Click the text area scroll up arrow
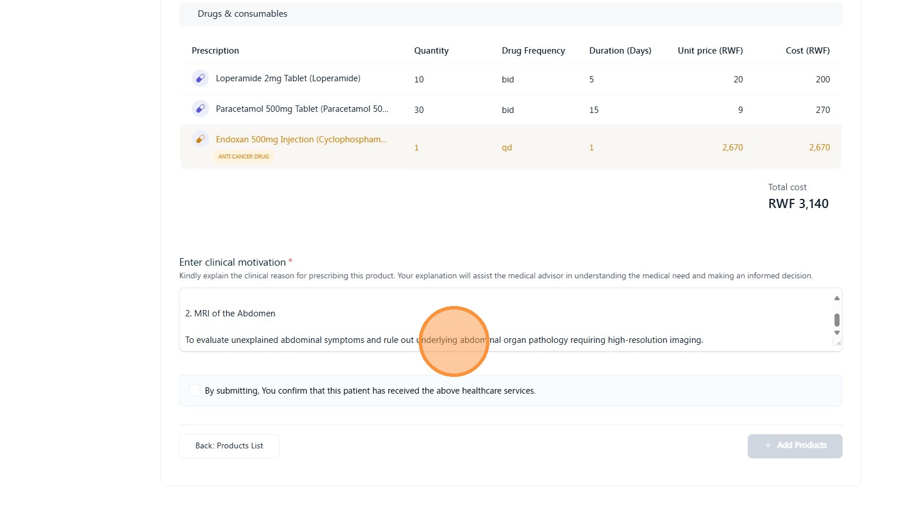The height and width of the screenshot is (506, 907). (837, 298)
